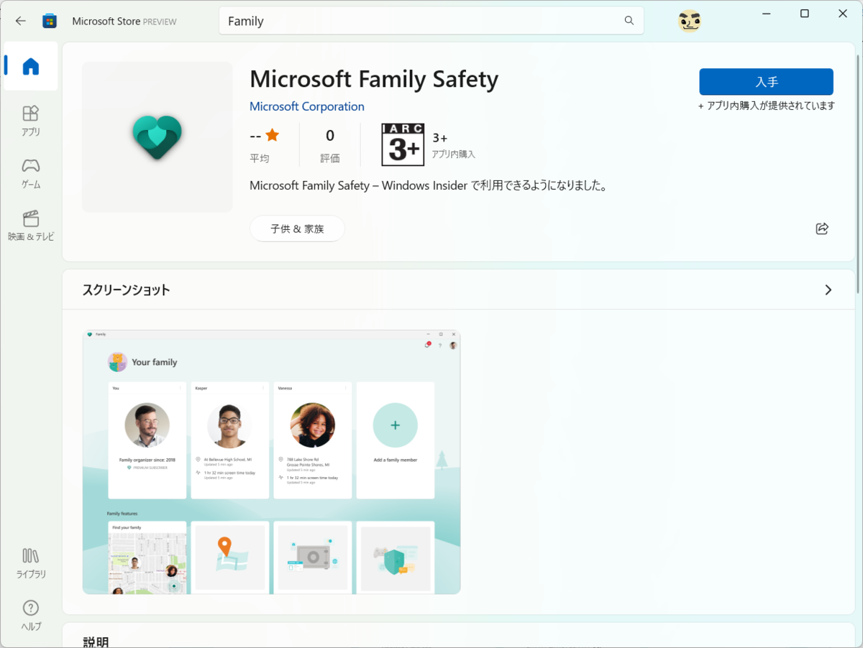Open the Home sidebar icon

[x=31, y=66]
